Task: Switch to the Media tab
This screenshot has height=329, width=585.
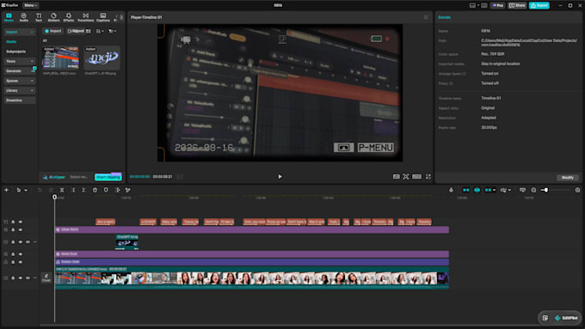Action: pyautogui.click(x=9, y=17)
